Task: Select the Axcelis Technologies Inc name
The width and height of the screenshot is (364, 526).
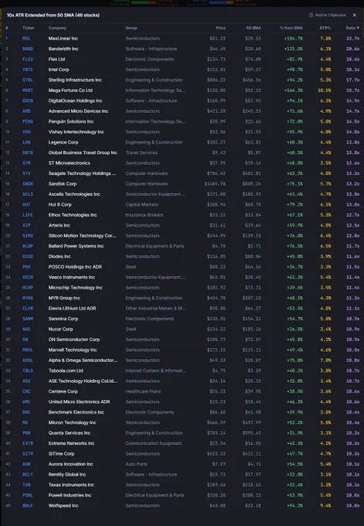Action: pyautogui.click(x=74, y=195)
